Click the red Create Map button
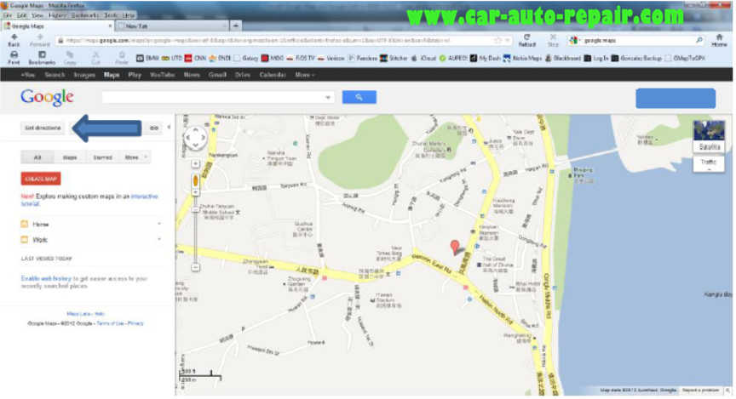This screenshot has height=399, width=736. click(41, 179)
